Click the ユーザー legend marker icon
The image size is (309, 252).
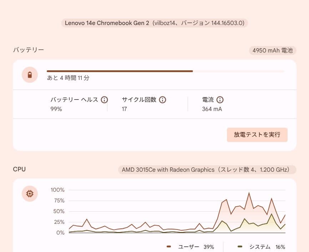168,247
